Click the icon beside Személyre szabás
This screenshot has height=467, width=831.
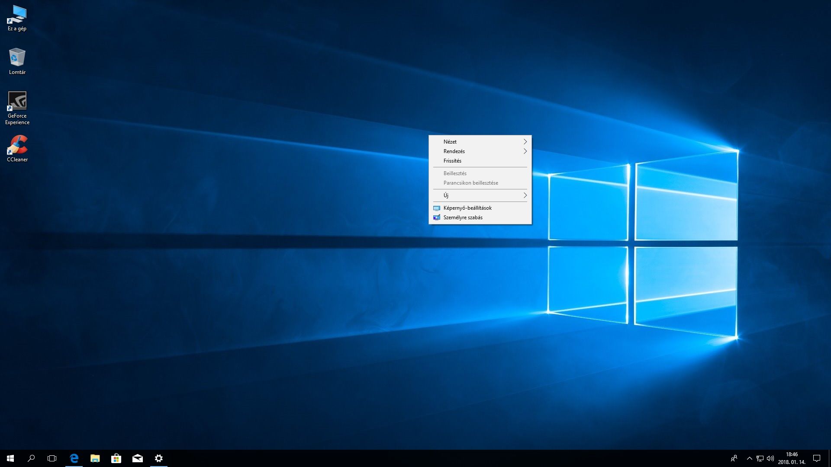tap(437, 218)
